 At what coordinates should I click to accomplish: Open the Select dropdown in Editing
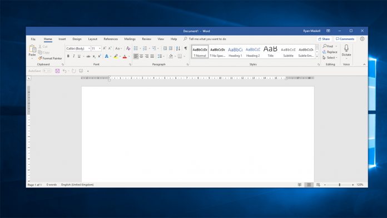pyautogui.click(x=330, y=57)
